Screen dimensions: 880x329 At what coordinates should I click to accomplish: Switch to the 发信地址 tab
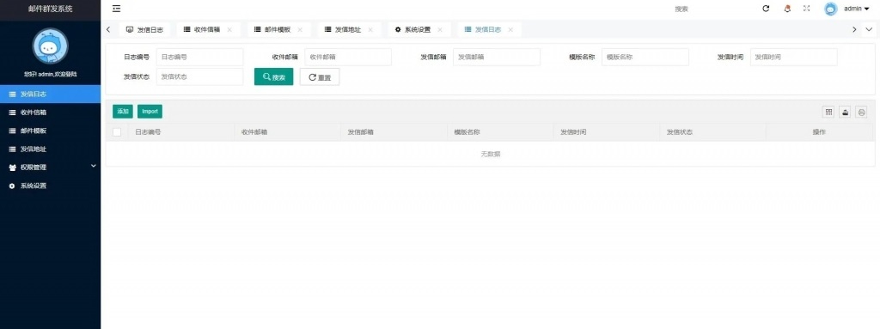click(348, 30)
